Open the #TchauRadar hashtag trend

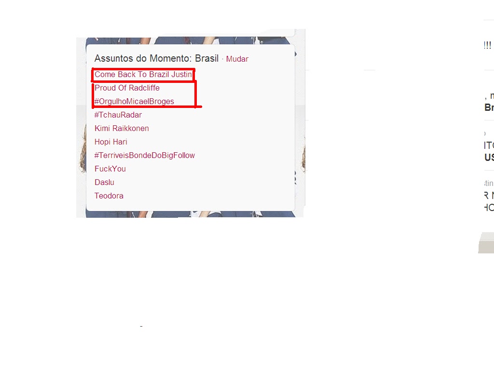click(118, 115)
